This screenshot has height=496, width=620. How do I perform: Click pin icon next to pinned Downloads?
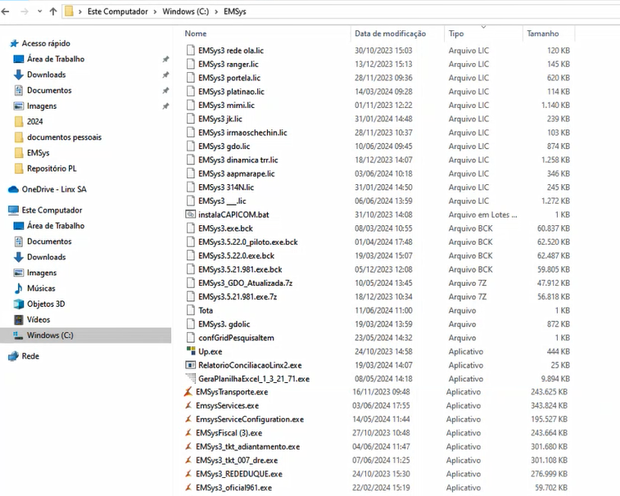165,74
